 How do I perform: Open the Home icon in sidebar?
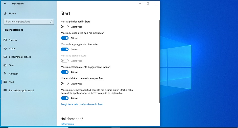(x=5, y=13)
